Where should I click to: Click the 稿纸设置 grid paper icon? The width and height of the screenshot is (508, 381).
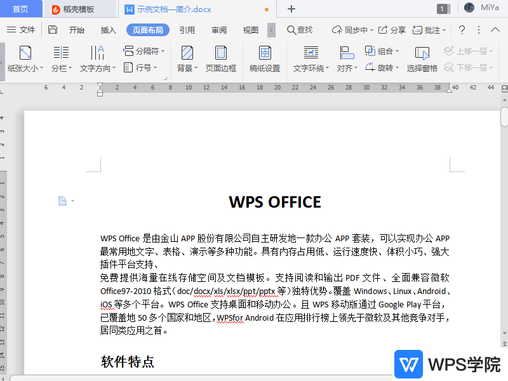click(265, 60)
